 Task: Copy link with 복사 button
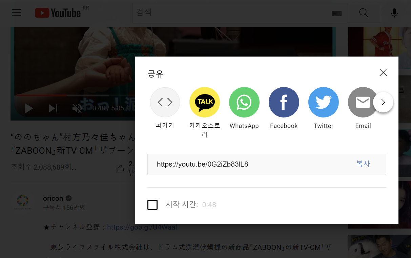point(363,164)
